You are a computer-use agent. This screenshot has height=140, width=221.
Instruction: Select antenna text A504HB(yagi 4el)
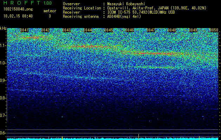[124, 16]
